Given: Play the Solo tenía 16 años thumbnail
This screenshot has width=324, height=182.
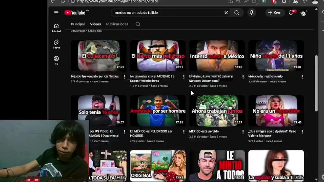Looking at the screenshot, I should (98, 111).
